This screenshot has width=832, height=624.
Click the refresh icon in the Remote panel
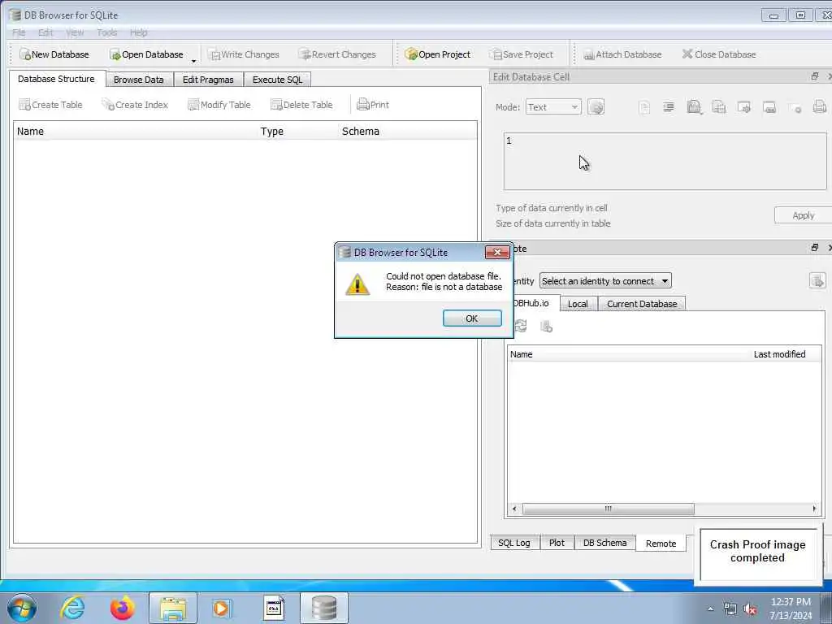(x=521, y=326)
